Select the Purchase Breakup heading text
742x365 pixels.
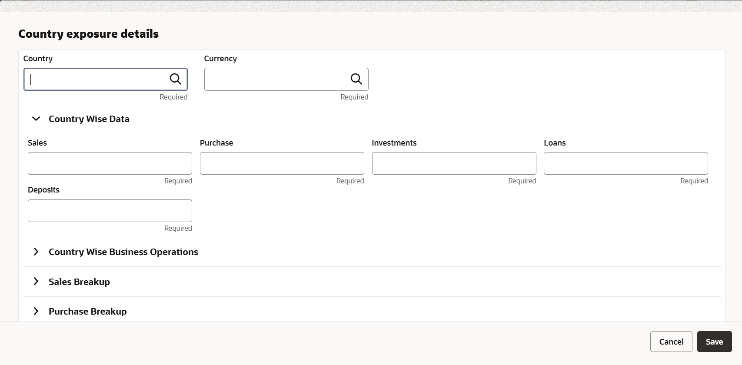[88, 312]
